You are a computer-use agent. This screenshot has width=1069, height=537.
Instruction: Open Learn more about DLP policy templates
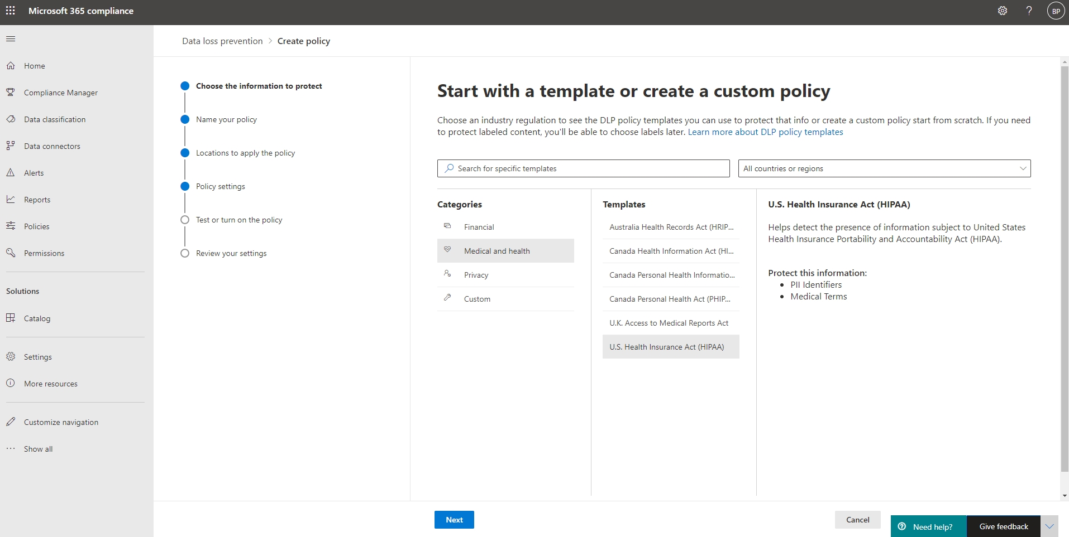(766, 132)
